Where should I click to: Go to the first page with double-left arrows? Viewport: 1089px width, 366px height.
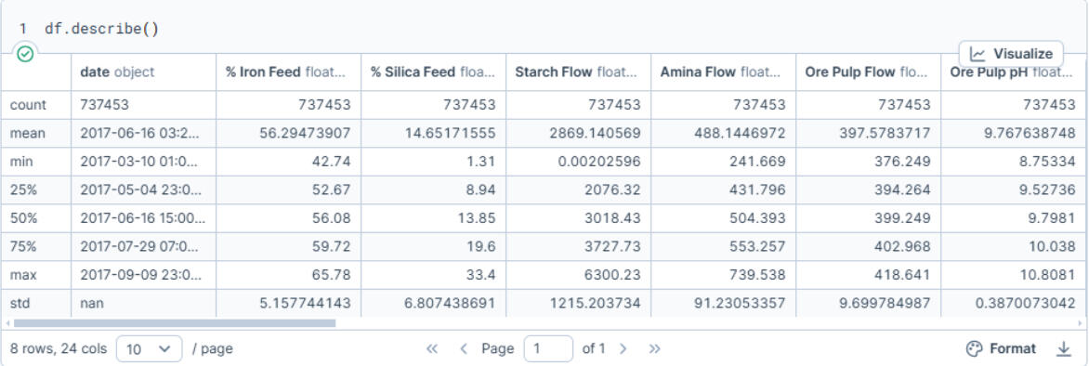432,348
